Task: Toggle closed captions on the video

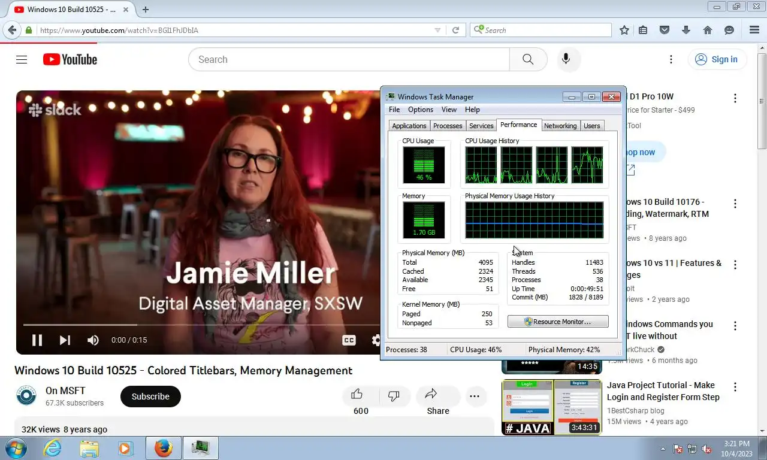Action: [349, 340]
